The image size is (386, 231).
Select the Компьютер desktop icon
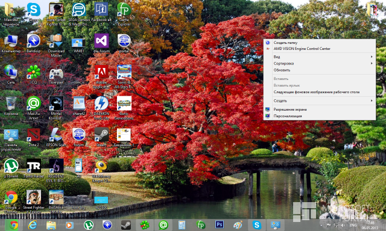[11, 44]
